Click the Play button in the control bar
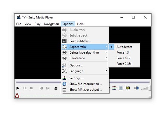 point(18,88)
